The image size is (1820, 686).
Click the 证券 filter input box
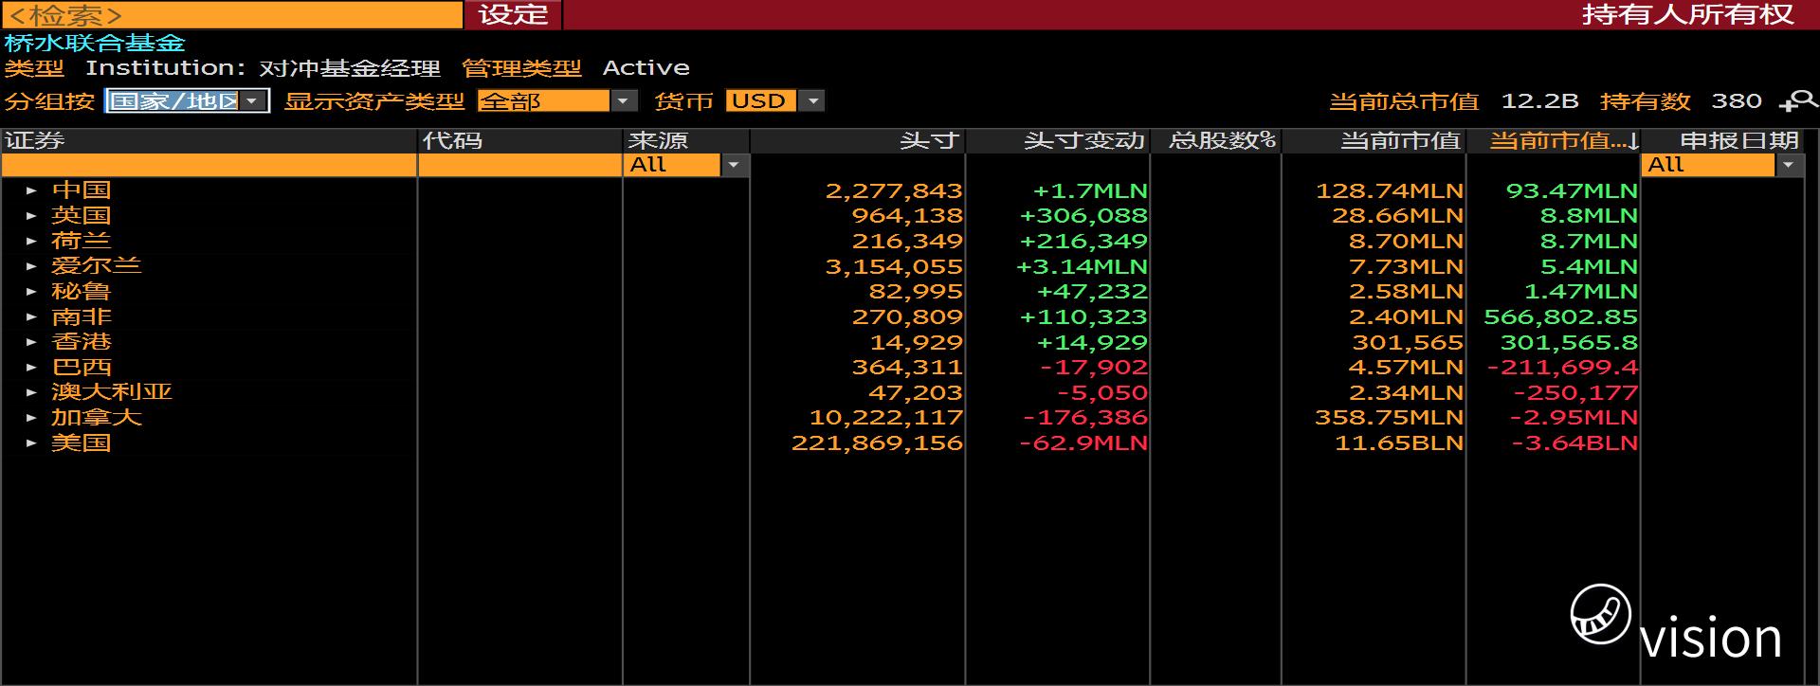pyautogui.click(x=209, y=165)
